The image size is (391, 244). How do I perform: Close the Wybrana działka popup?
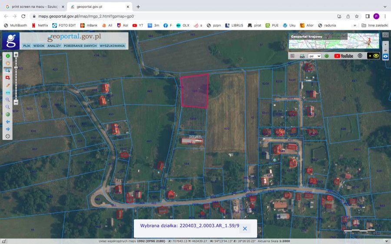pos(245,228)
